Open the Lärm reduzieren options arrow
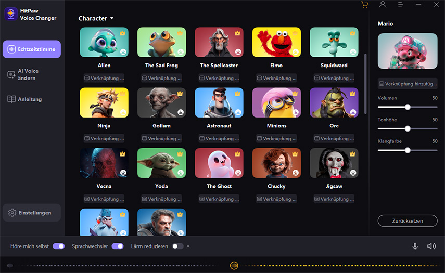Image resolution: width=445 pixels, height=273 pixels. point(188,246)
